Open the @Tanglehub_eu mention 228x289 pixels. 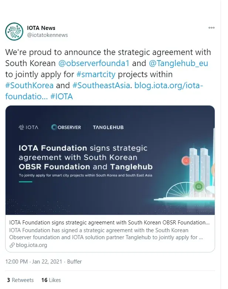pos(178,63)
